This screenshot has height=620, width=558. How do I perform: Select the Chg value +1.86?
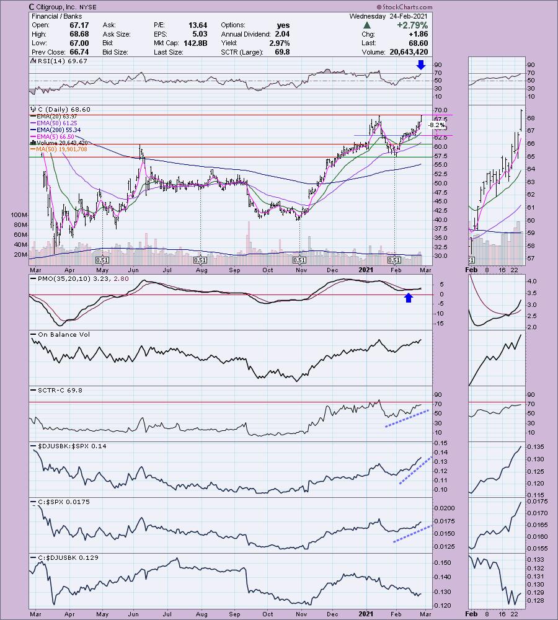tap(418, 34)
